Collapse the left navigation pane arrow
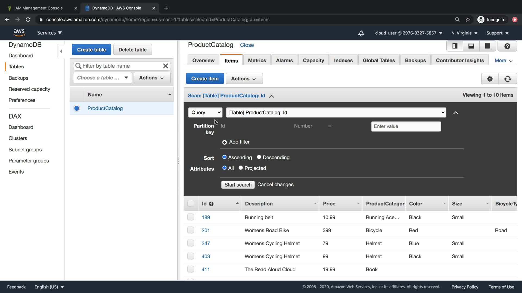The image size is (522, 293). 61,51
